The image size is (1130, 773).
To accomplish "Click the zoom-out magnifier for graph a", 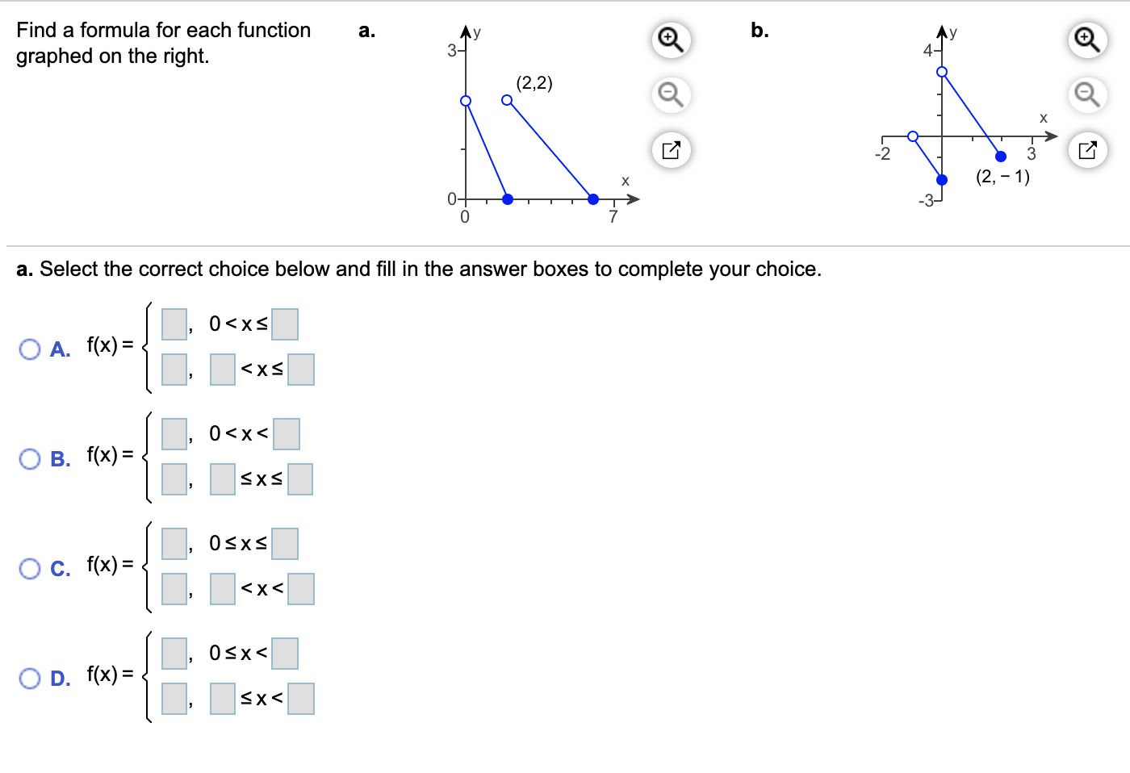I will click(x=670, y=94).
